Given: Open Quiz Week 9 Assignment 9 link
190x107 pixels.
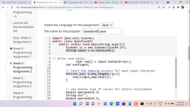Looking at the screenshot, I should coord(23,40).
